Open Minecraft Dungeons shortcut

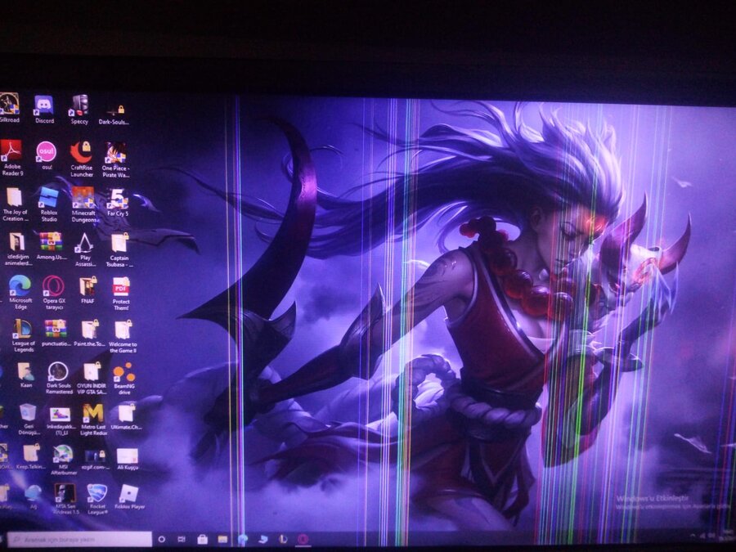click(83, 204)
